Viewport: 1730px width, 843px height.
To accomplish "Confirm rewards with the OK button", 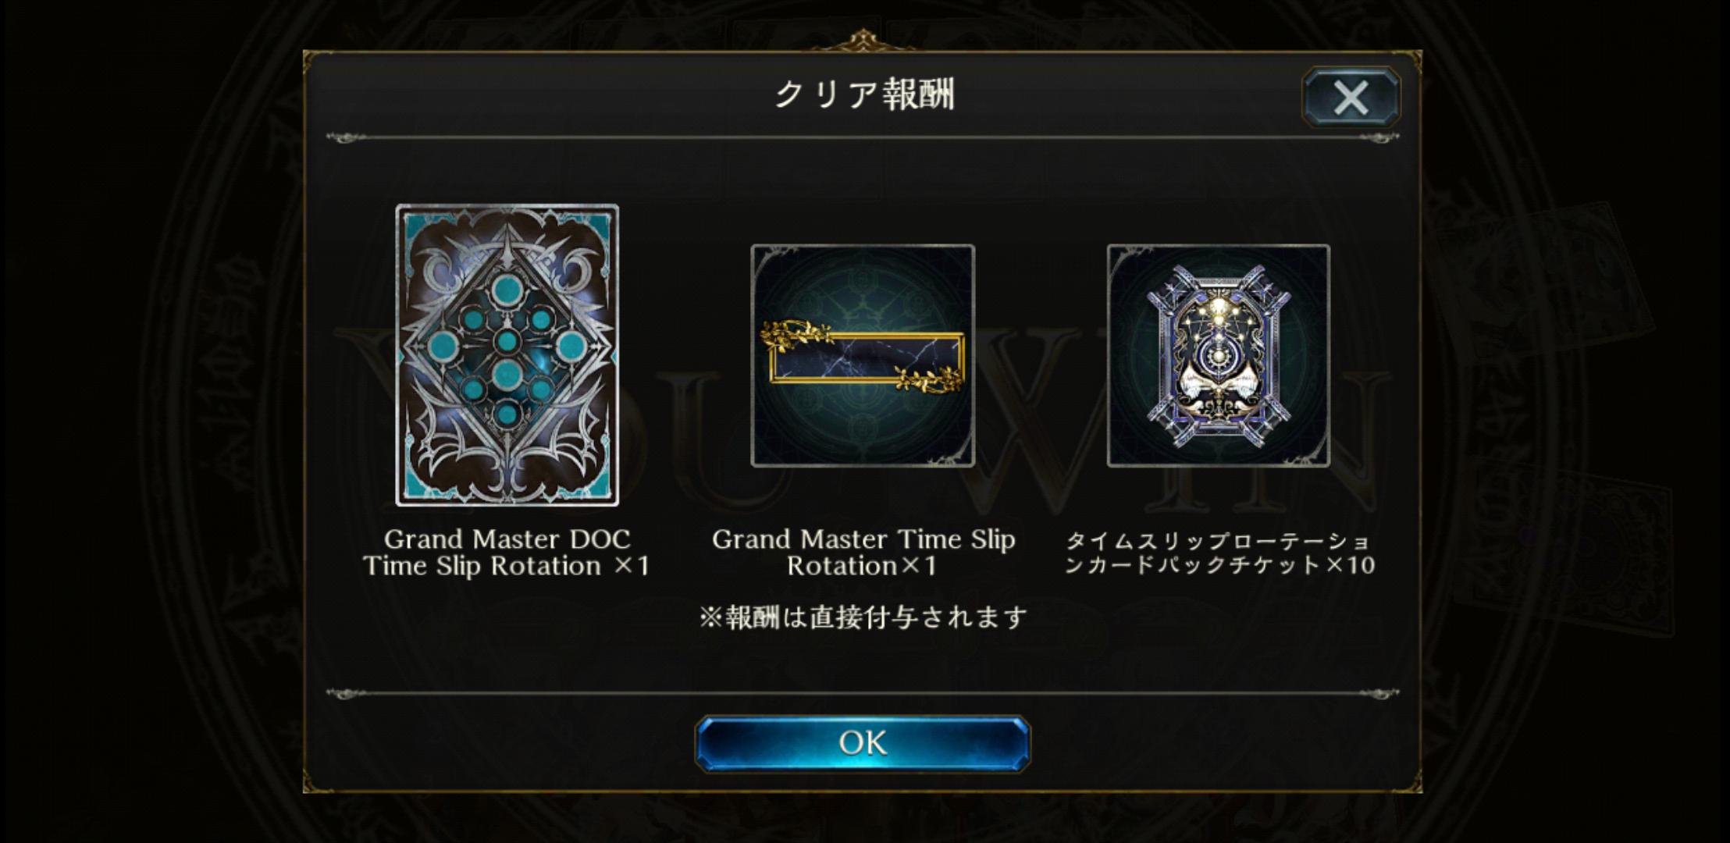I will click(863, 743).
